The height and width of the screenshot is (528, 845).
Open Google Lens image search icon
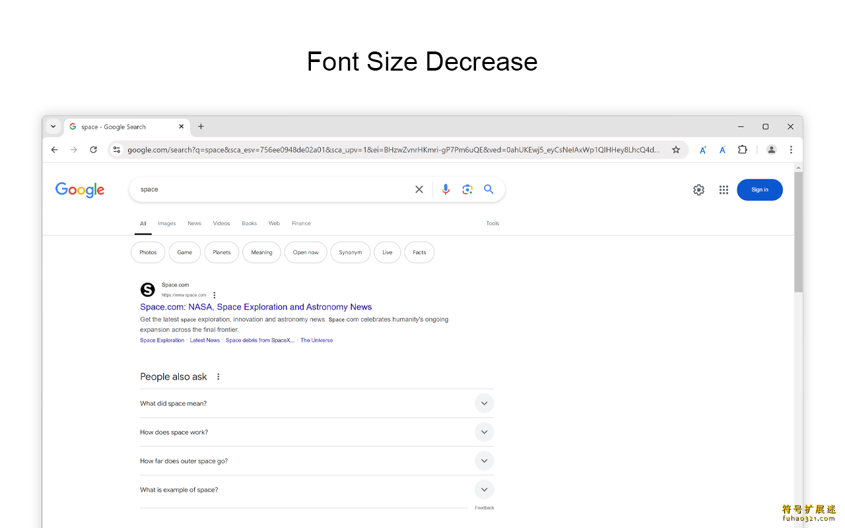(467, 189)
